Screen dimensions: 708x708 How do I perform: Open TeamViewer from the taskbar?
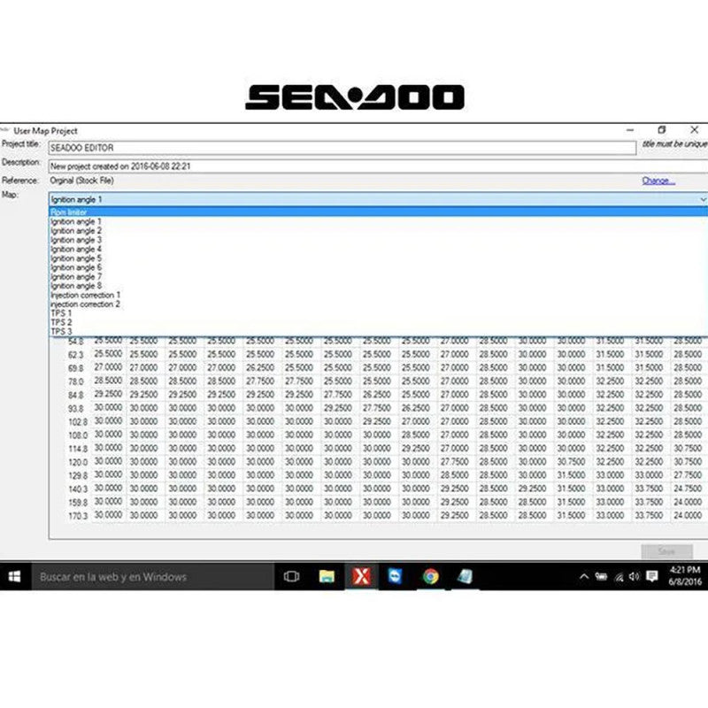click(x=396, y=577)
